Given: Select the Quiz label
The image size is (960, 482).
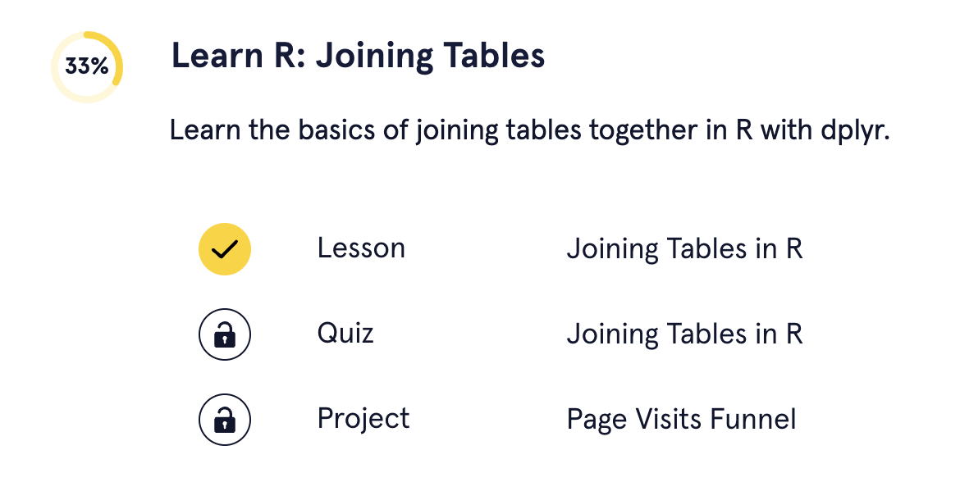Looking at the screenshot, I should [345, 334].
